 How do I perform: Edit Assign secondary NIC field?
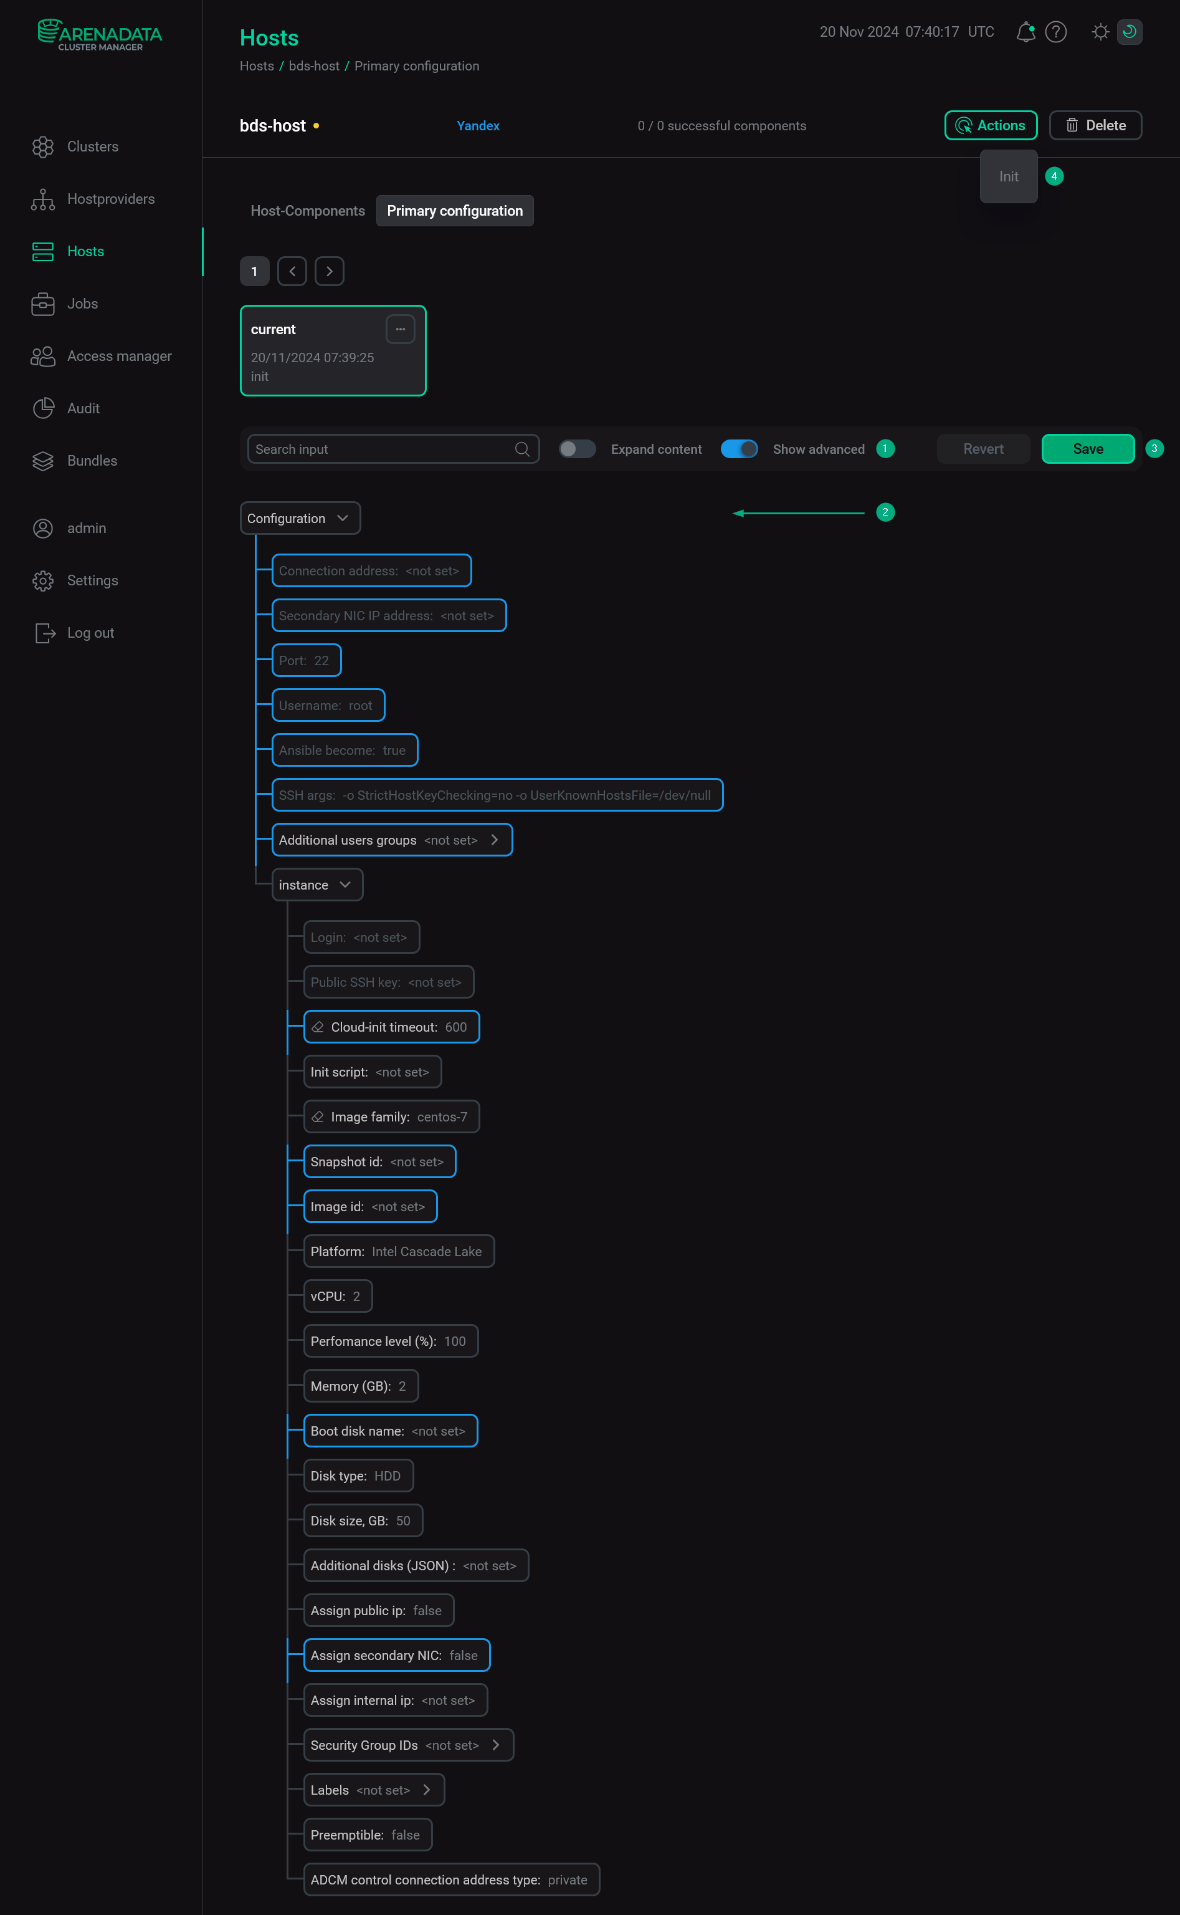pyautogui.click(x=396, y=1656)
